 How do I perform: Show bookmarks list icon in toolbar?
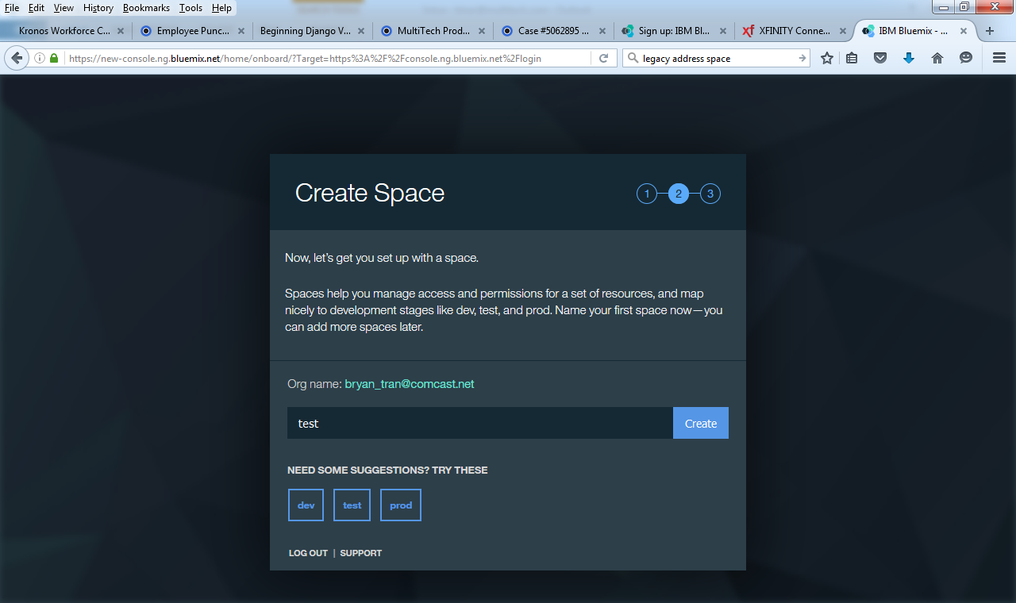tap(852, 58)
